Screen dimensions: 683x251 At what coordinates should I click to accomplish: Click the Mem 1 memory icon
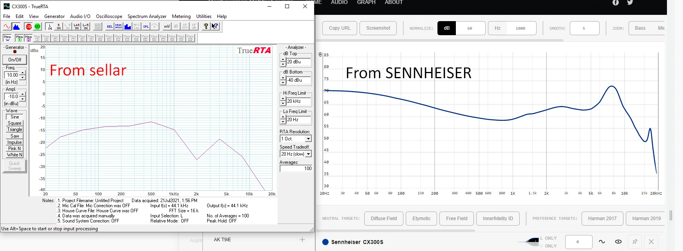(x=19, y=38)
